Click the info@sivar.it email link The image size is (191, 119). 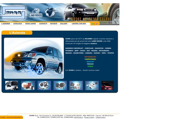click(x=78, y=117)
